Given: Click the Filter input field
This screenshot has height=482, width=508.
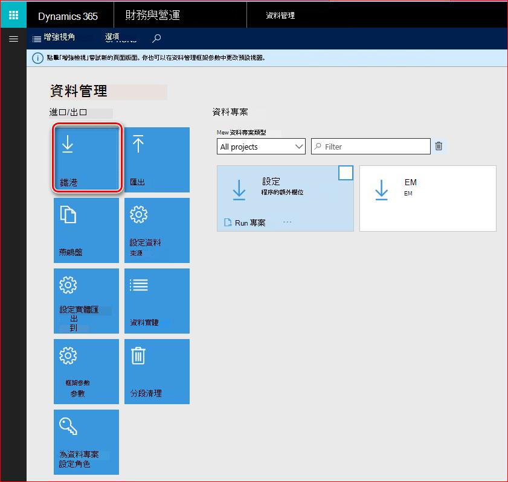Looking at the screenshot, I should pos(371,147).
